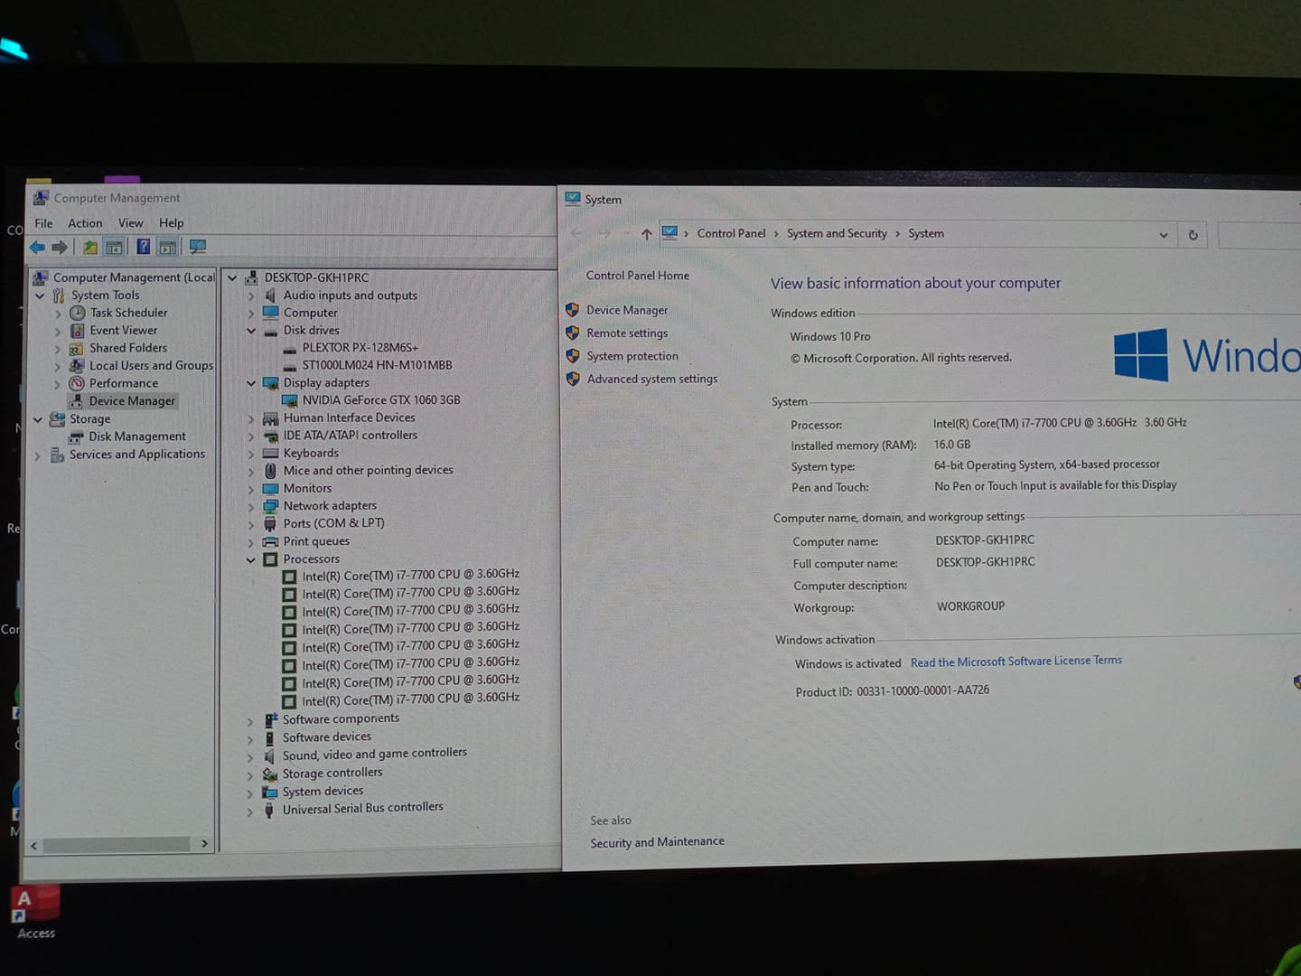Open Help via the blue question-mark icon
The width and height of the screenshot is (1301, 976).
pos(143,246)
